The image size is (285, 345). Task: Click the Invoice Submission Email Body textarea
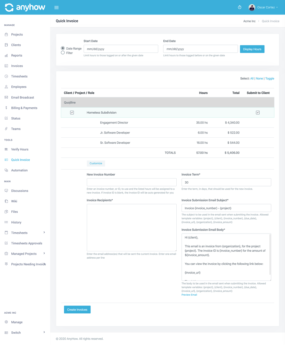pyautogui.click(x=226, y=257)
